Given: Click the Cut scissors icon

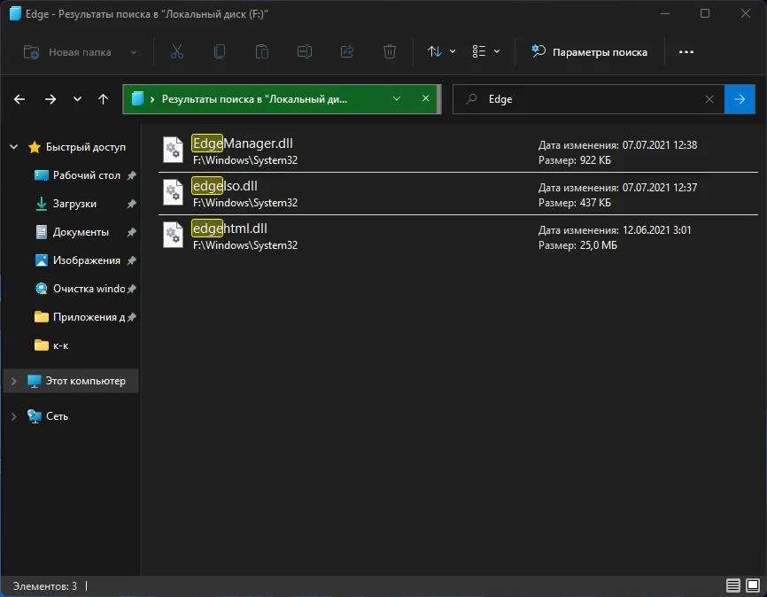Looking at the screenshot, I should (177, 52).
